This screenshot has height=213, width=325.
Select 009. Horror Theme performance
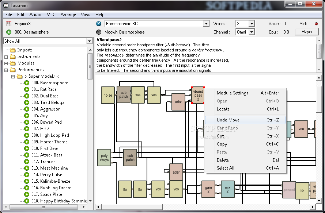50,142
